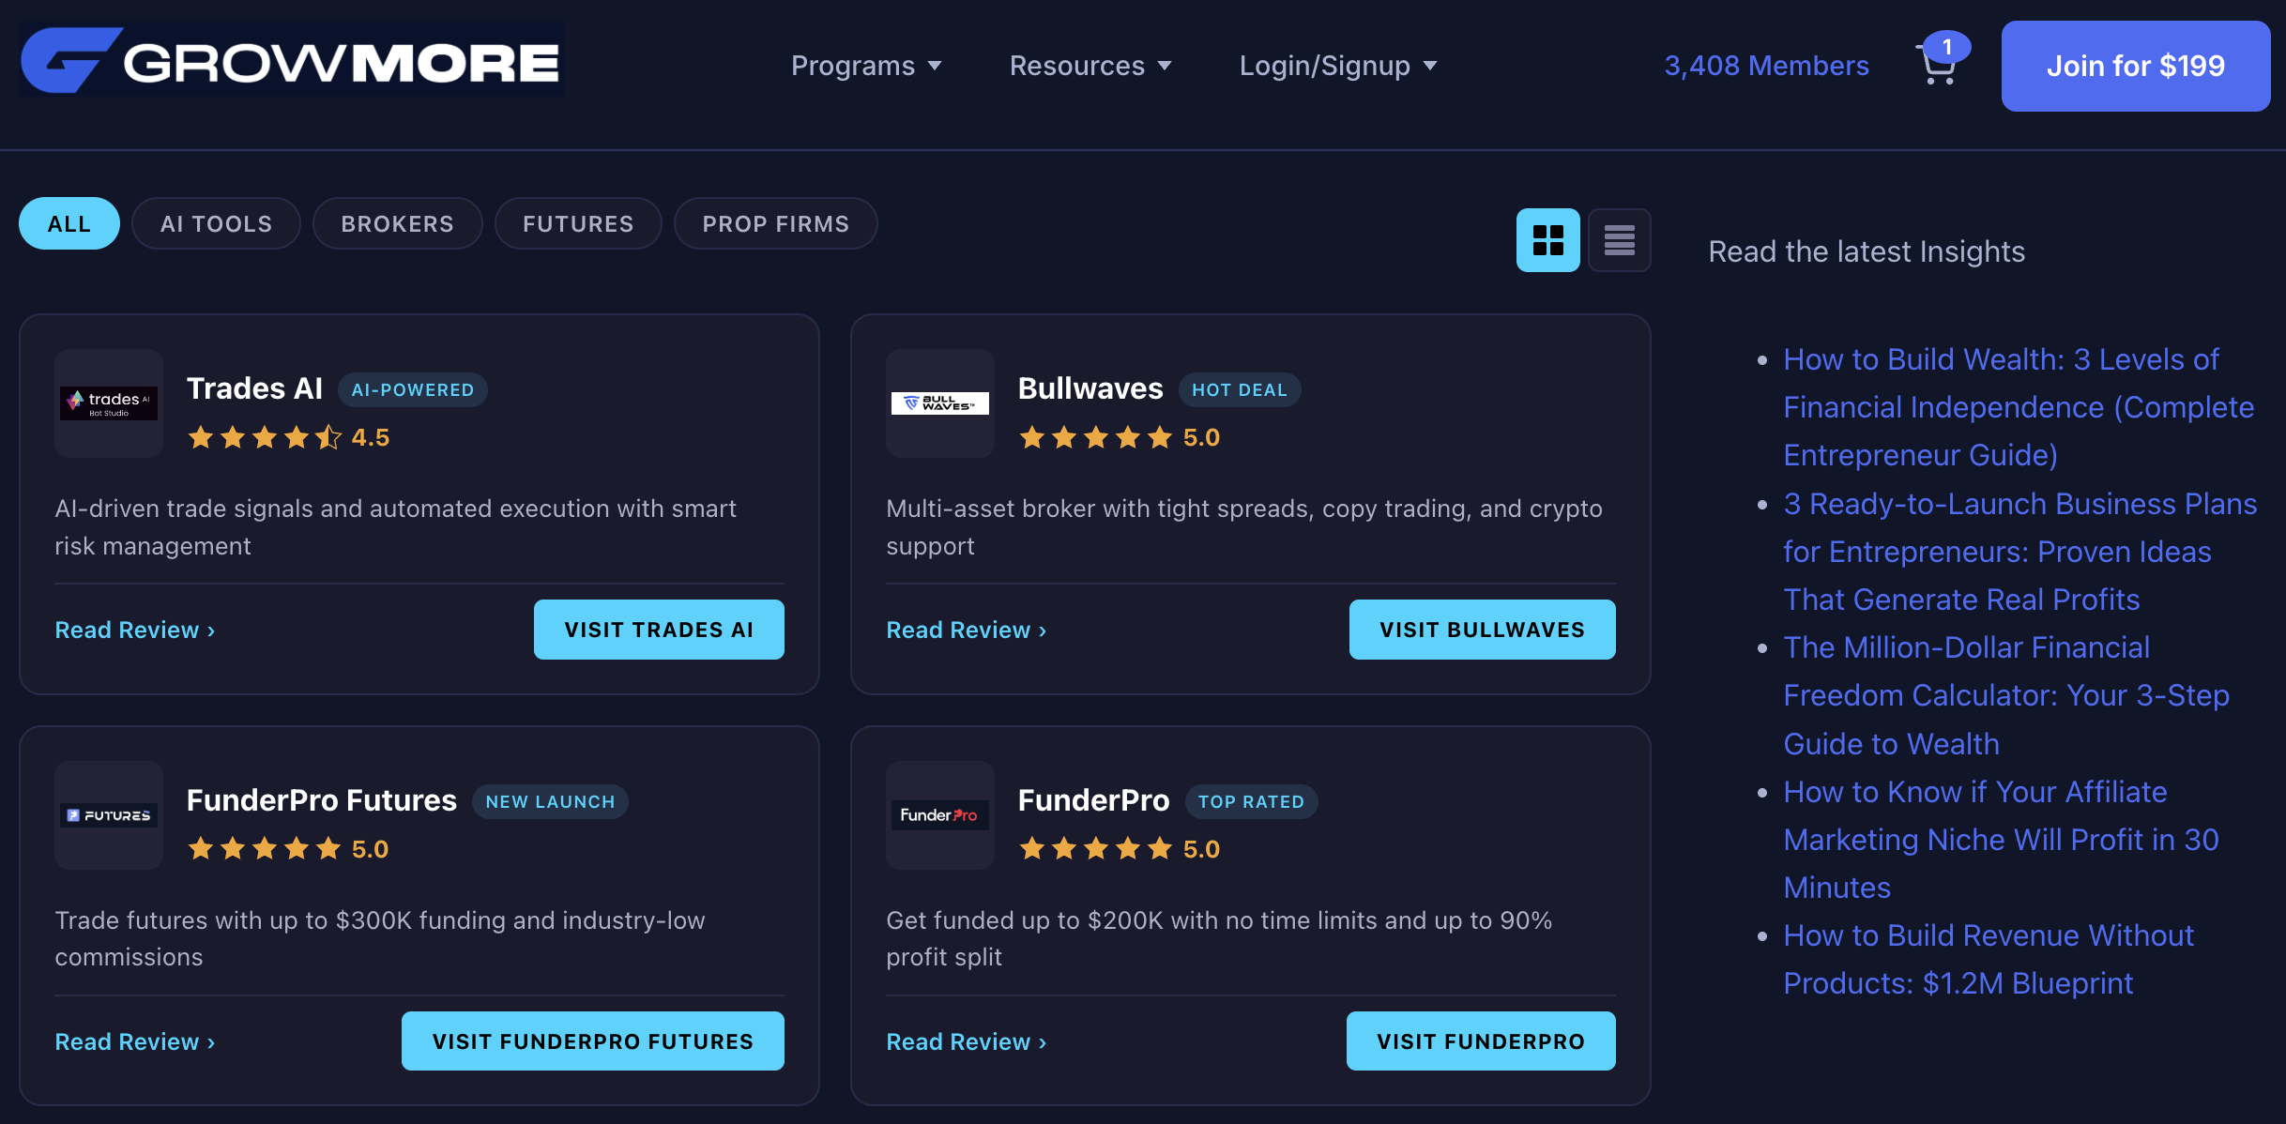Click the FunderPro logo thumbnail
The image size is (2286, 1124).
(939, 814)
